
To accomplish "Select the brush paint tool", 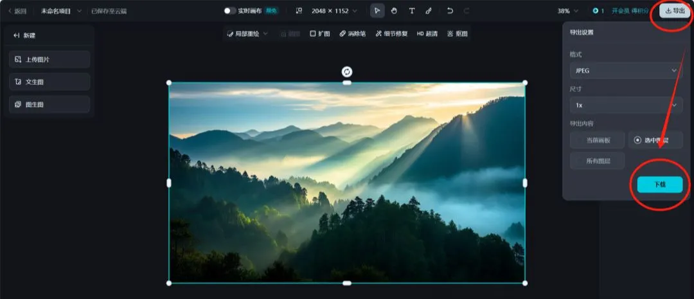I will [429, 11].
